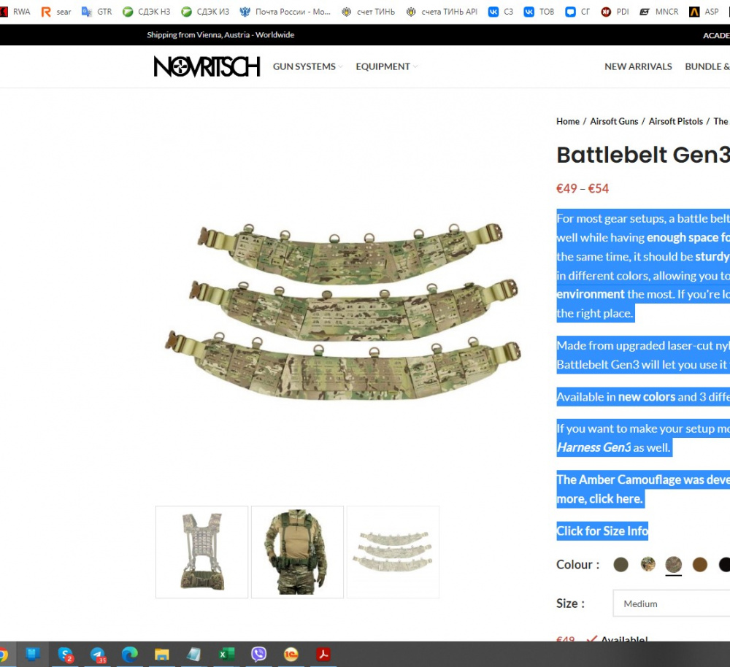Select the leafy camouflage colour swatch
730x667 pixels.
648,565
